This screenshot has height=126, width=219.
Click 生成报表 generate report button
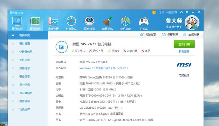pyautogui.click(x=191, y=34)
